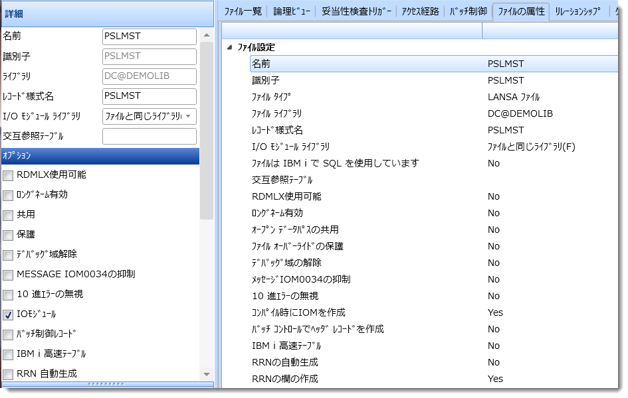Click the details panel scrollbar thumb

point(207,130)
